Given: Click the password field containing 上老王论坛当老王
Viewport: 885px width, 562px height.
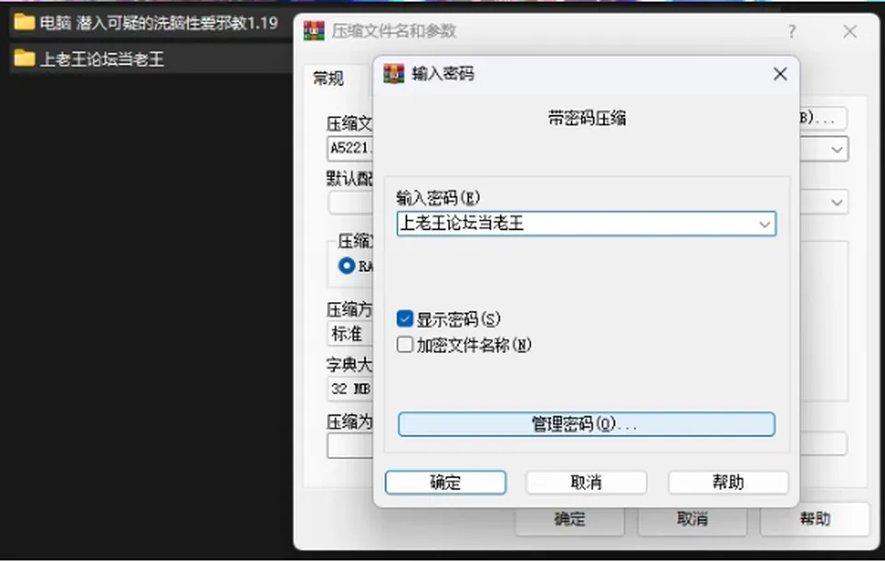Looking at the screenshot, I should coord(586,224).
